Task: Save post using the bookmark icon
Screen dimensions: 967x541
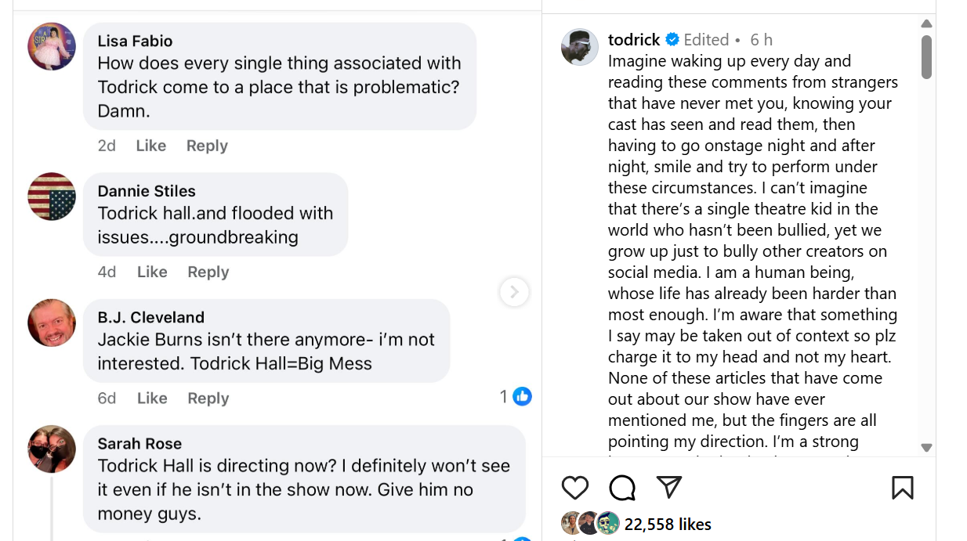Action: pos(903,488)
